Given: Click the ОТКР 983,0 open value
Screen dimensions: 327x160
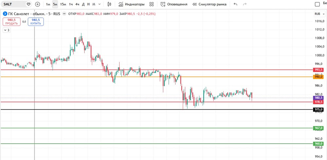Looking at the screenshot, I should click(x=76, y=14).
